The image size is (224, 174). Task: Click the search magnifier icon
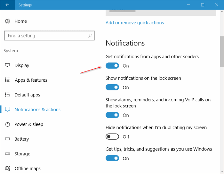pyautogui.click(x=90, y=36)
